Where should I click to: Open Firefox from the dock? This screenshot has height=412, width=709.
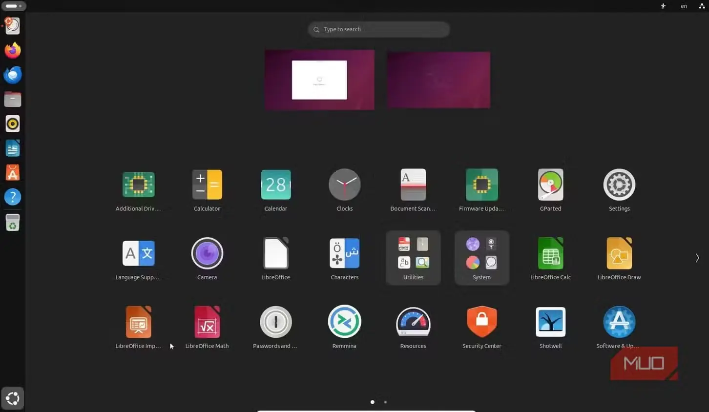pyautogui.click(x=13, y=50)
